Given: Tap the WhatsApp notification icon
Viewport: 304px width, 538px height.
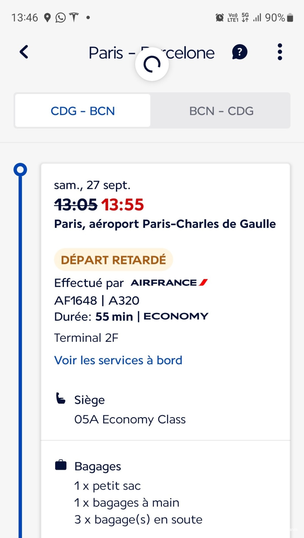Looking at the screenshot, I should (61, 18).
